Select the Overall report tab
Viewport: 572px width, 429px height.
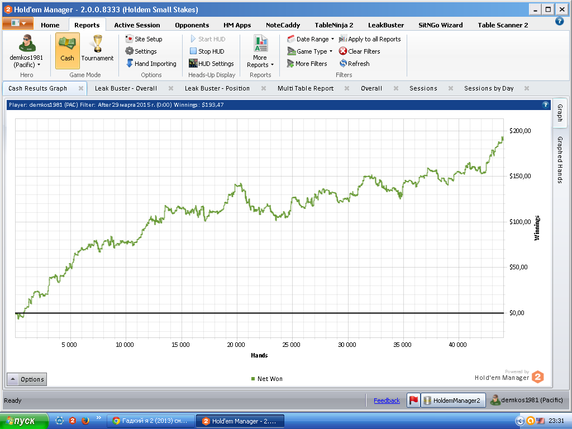coord(371,88)
